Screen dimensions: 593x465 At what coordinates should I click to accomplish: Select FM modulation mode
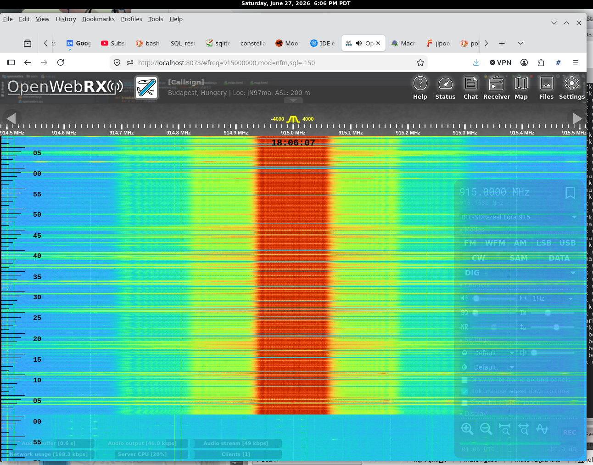[470, 243]
